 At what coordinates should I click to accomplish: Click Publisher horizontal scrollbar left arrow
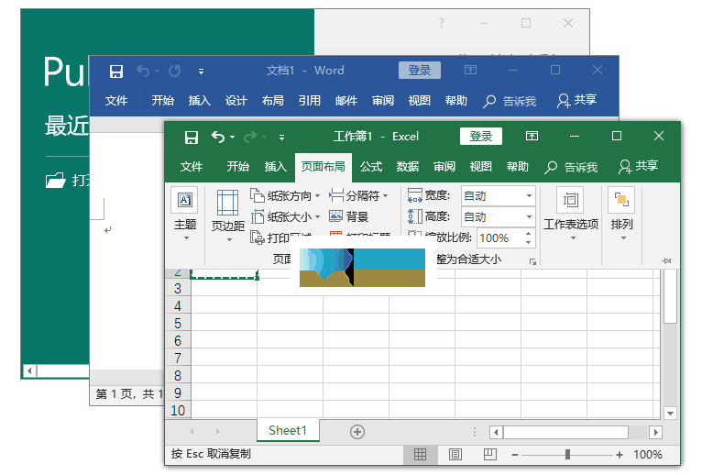coord(29,370)
